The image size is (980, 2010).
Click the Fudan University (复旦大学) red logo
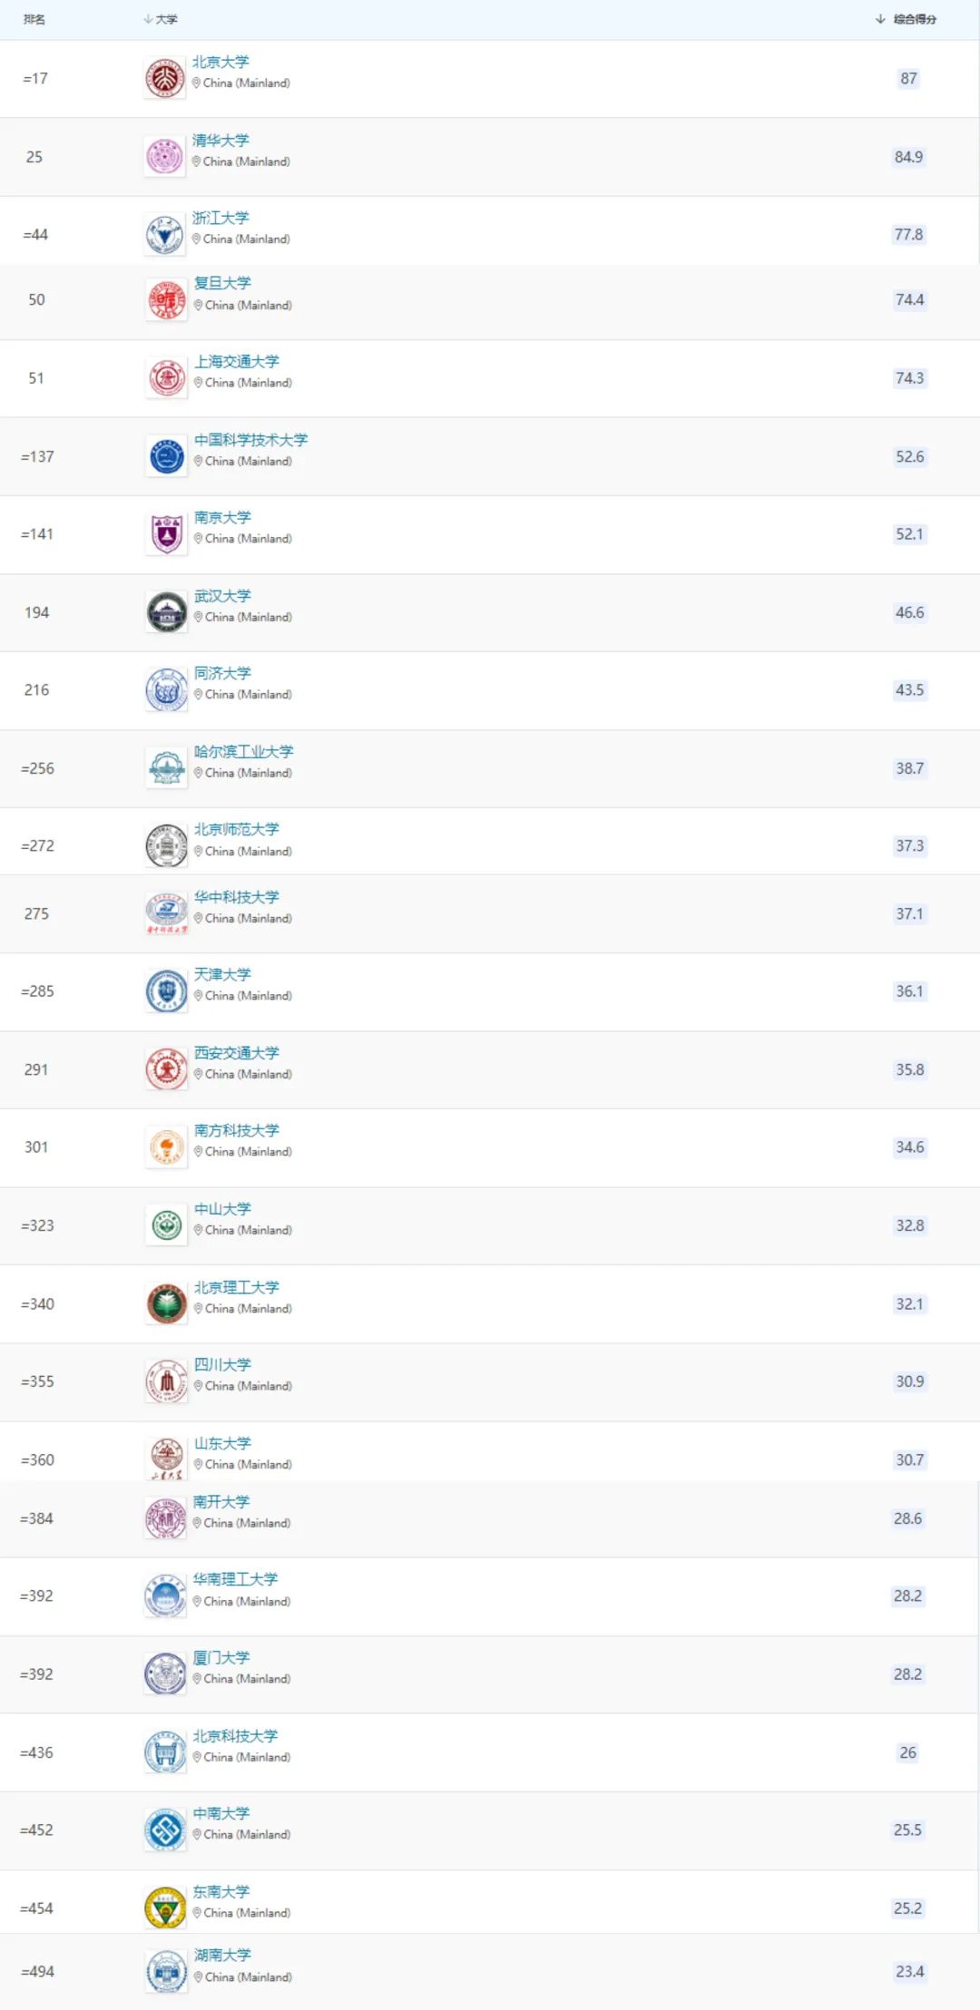(166, 300)
